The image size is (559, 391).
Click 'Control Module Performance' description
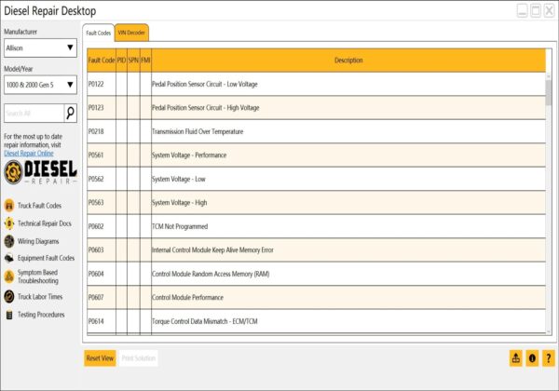click(x=187, y=298)
